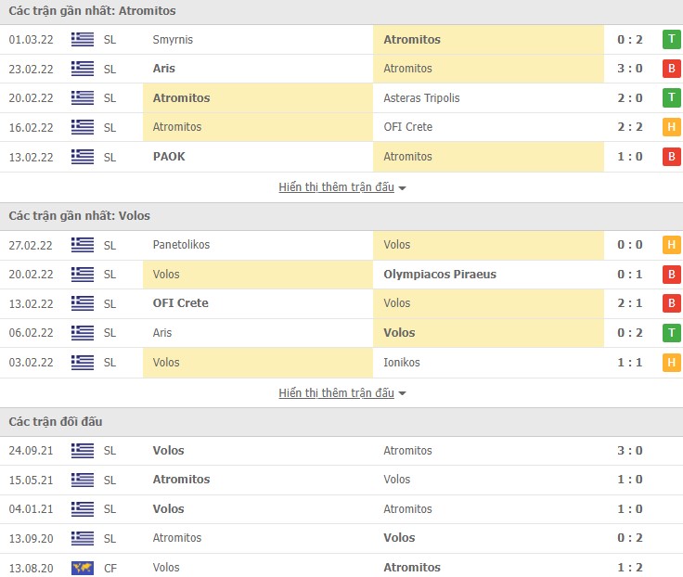The image size is (683, 577).
Task: Expand more Atromitos matches via arrow
Action: [x=402, y=188]
